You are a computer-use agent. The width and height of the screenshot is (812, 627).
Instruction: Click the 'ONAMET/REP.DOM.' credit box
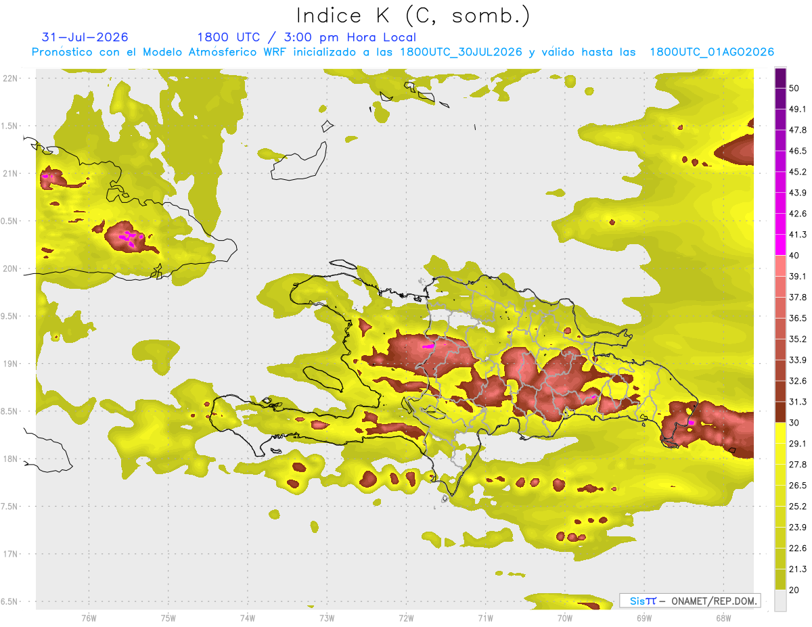click(x=691, y=601)
